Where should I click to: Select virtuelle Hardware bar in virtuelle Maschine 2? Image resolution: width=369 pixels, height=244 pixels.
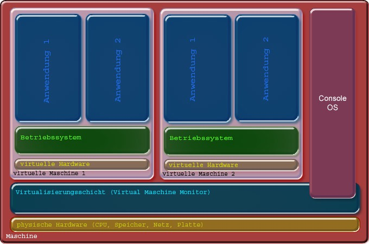click(x=231, y=165)
